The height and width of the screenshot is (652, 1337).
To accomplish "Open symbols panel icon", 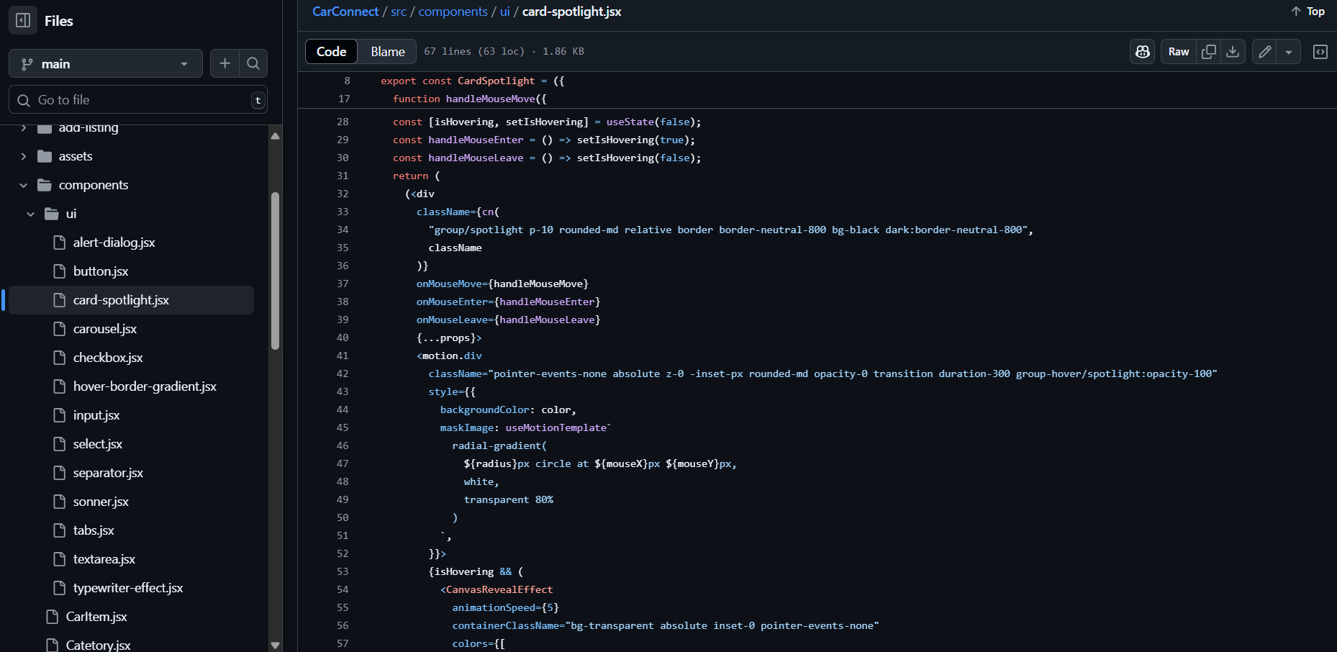I will 1320,51.
